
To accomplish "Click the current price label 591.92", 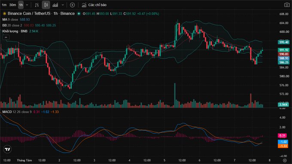I will point(283,50).
